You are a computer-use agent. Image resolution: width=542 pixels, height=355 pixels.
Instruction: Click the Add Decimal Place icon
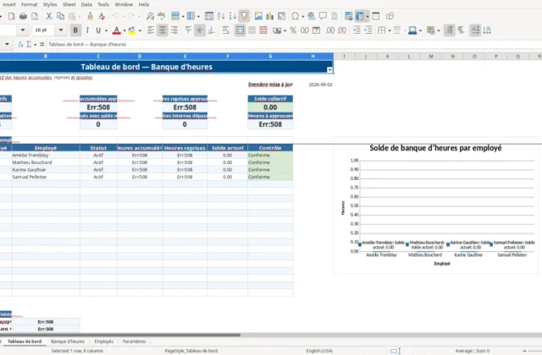330,30
